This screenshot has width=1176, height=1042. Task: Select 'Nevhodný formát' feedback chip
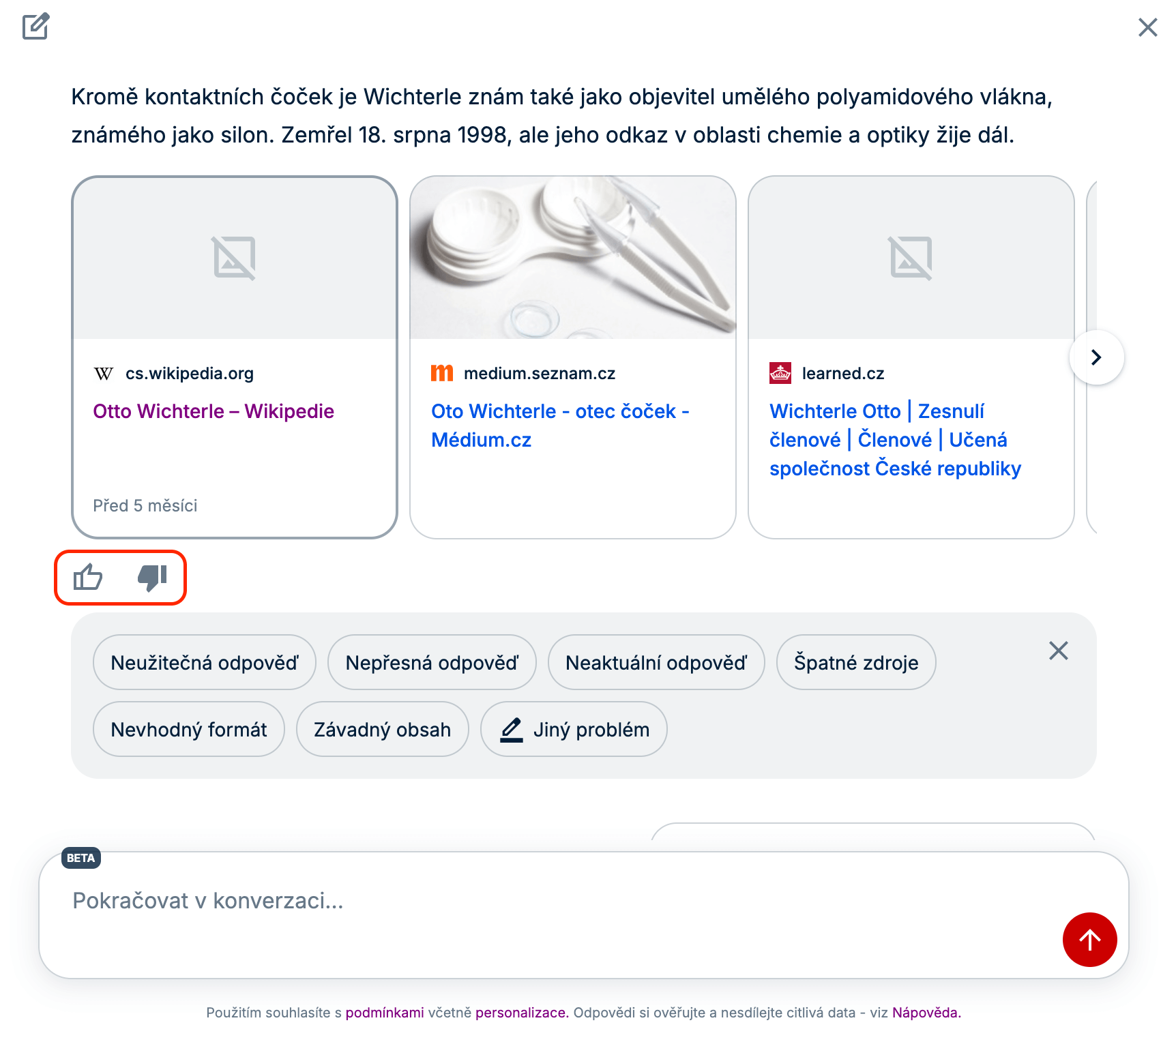(189, 730)
